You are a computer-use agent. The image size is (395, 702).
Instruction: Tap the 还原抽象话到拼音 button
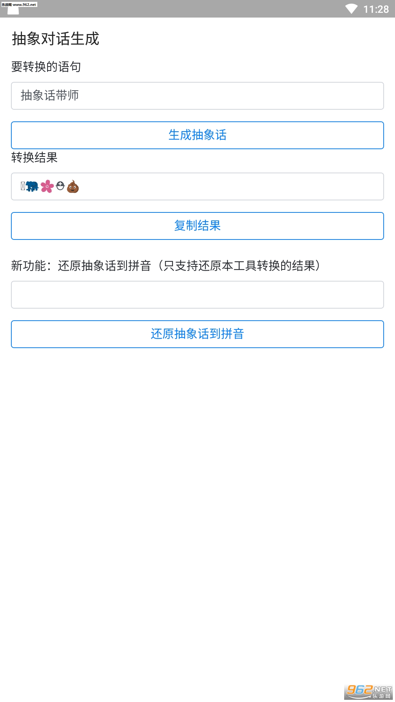pos(197,334)
